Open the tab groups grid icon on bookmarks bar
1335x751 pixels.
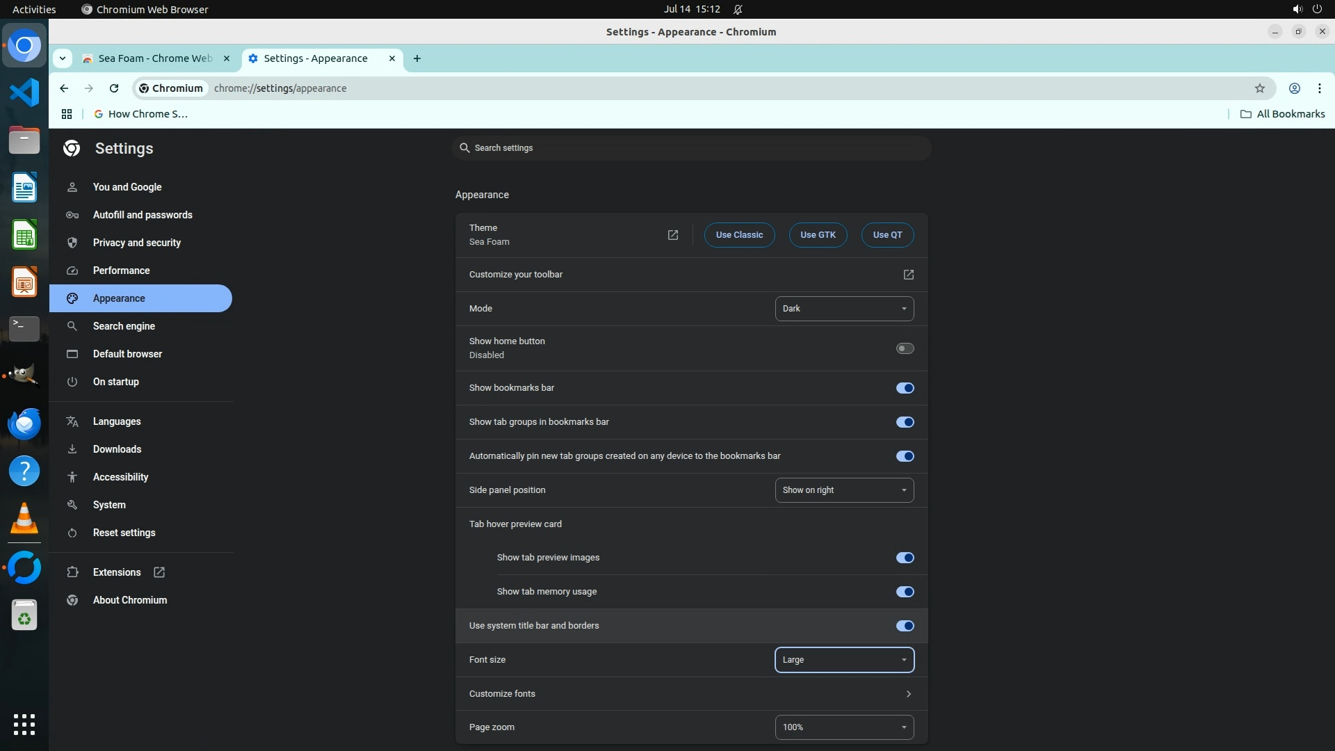tap(67, 114)
